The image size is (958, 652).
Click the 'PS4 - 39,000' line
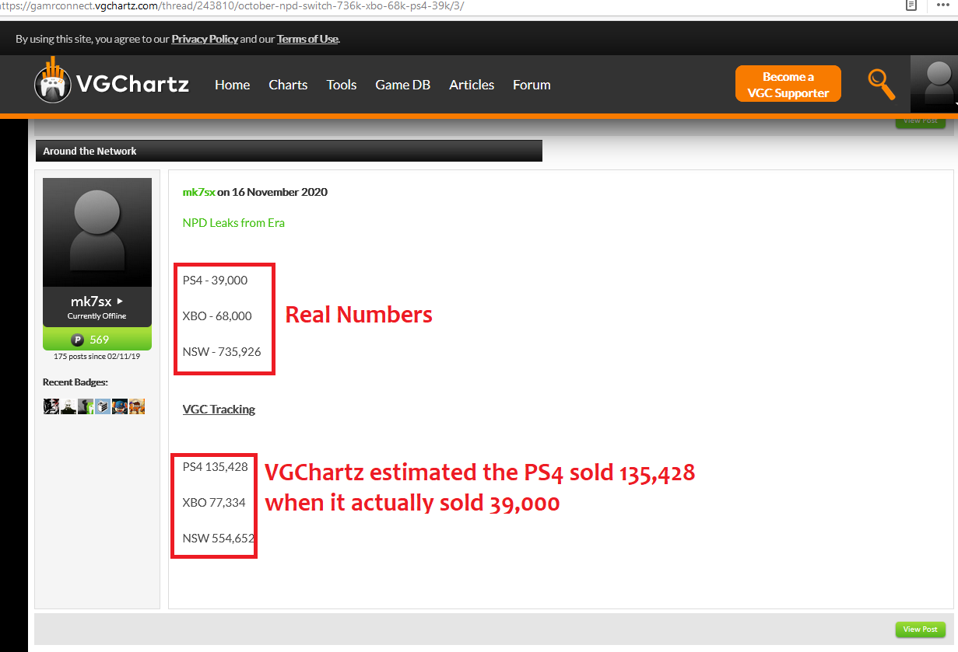click(x=215, y=280)
